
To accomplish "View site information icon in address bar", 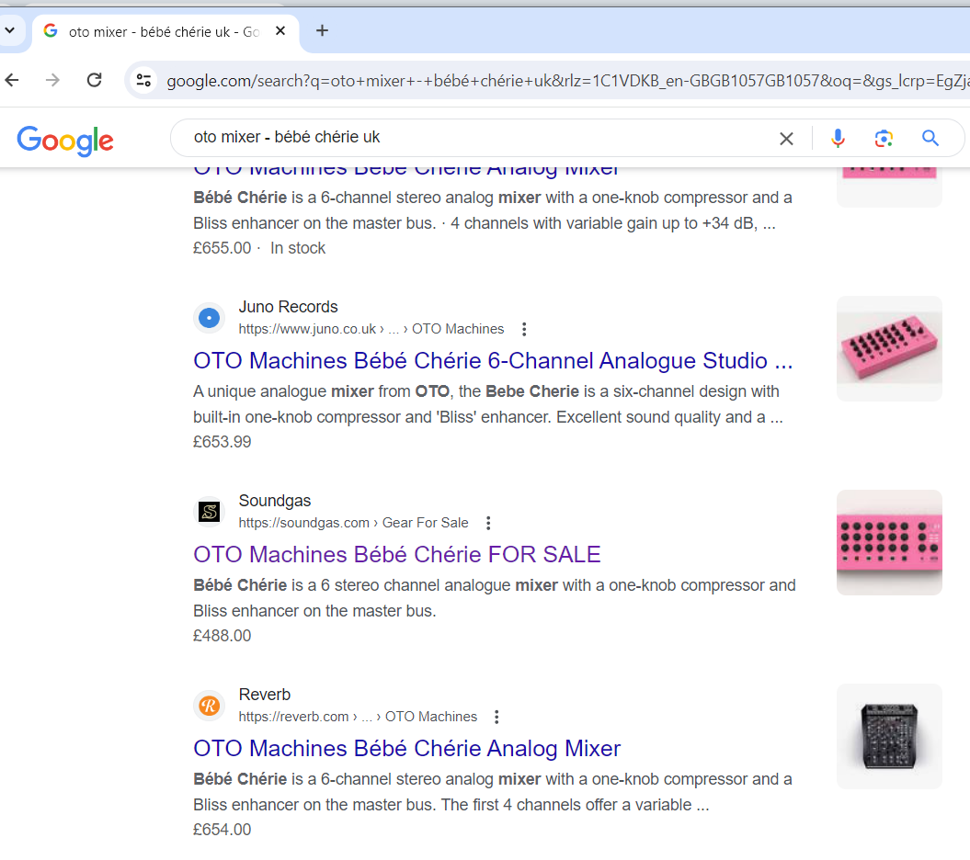I will tap(143, 81).
